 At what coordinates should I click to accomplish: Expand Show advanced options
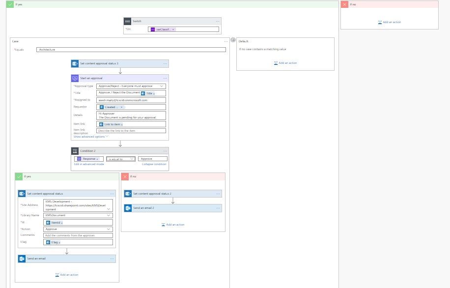pos(91,137)
